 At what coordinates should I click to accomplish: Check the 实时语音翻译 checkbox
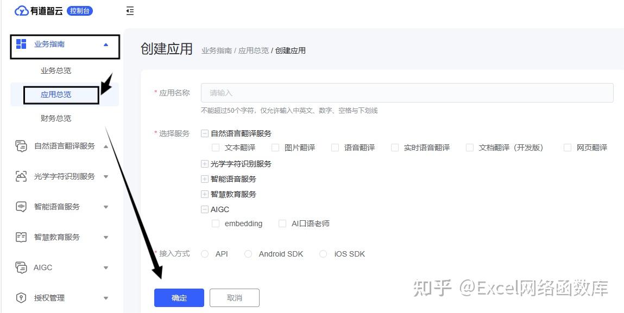(x=395, y=148)
